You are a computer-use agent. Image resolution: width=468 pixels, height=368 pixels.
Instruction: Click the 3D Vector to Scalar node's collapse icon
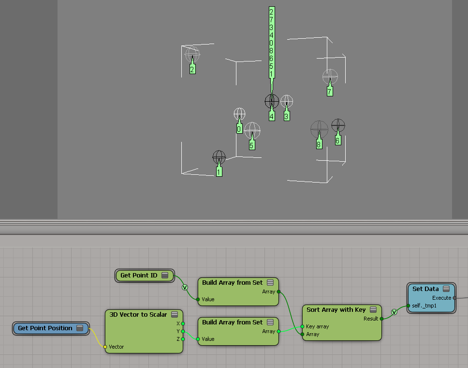(x=175, y=315)
